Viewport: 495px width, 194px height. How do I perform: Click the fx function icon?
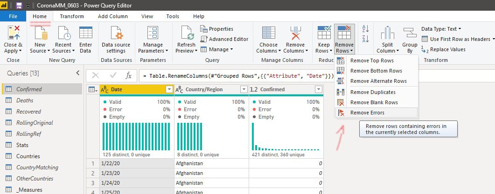[x=128, y=75]
